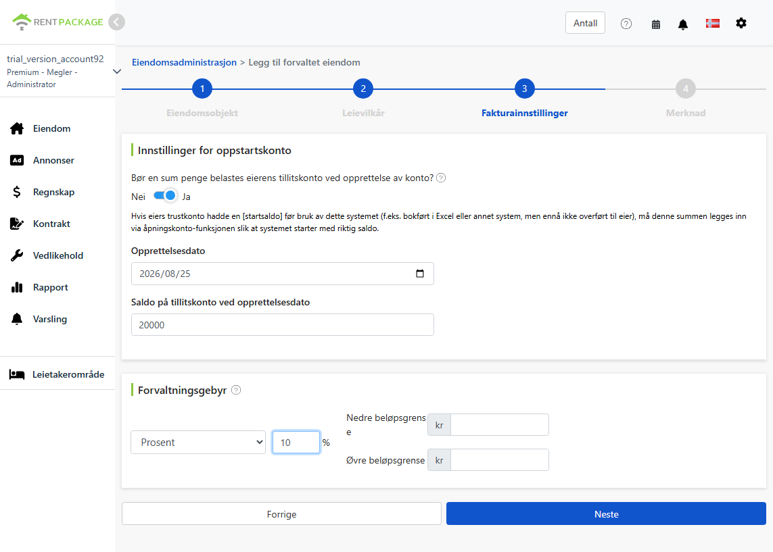
Task: Open date picker calendar icon in Opprettelsesdato
Action: pos(420,274)
